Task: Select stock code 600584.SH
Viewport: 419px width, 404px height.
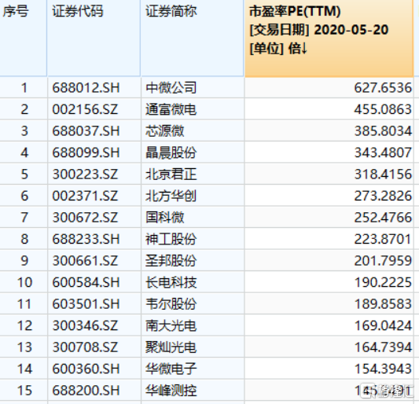Action: [x=86, y=283]
